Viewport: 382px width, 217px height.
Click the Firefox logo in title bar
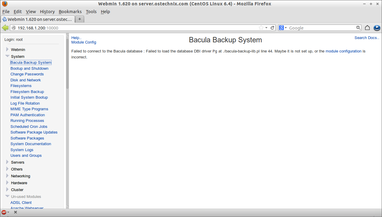[x=5, y=4]
